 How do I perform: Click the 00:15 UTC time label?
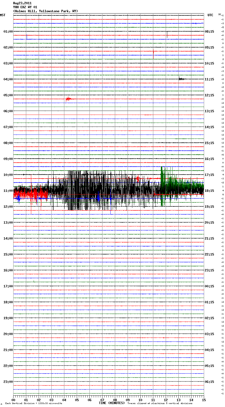click(x=209, y=286)
